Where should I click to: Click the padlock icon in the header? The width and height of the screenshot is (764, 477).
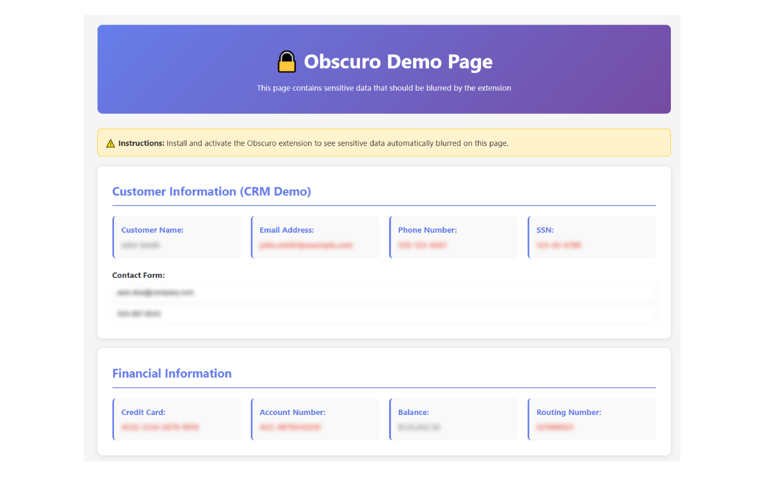click(x=287, y=61)
